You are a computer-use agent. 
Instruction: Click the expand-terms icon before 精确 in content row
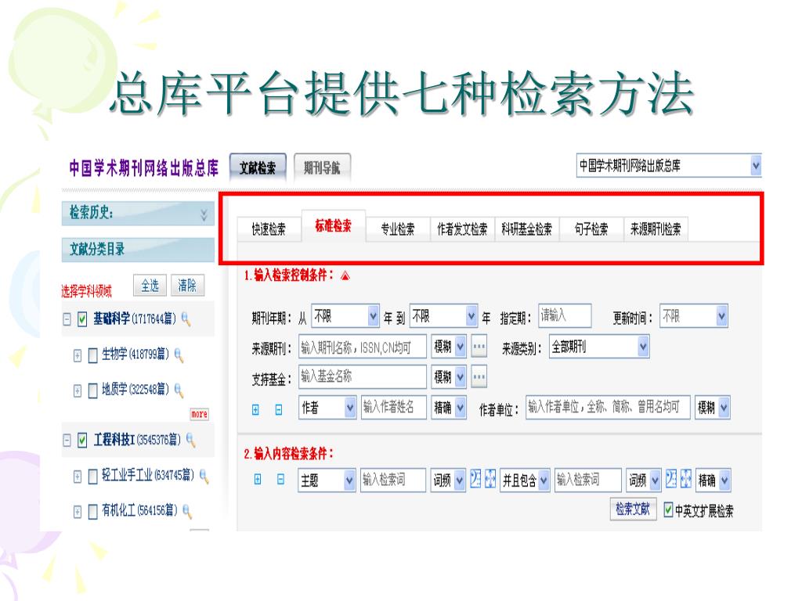pos(686,479)
